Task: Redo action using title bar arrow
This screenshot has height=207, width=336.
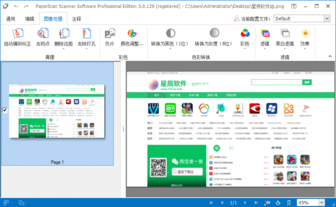Action: tap(26, 6)
